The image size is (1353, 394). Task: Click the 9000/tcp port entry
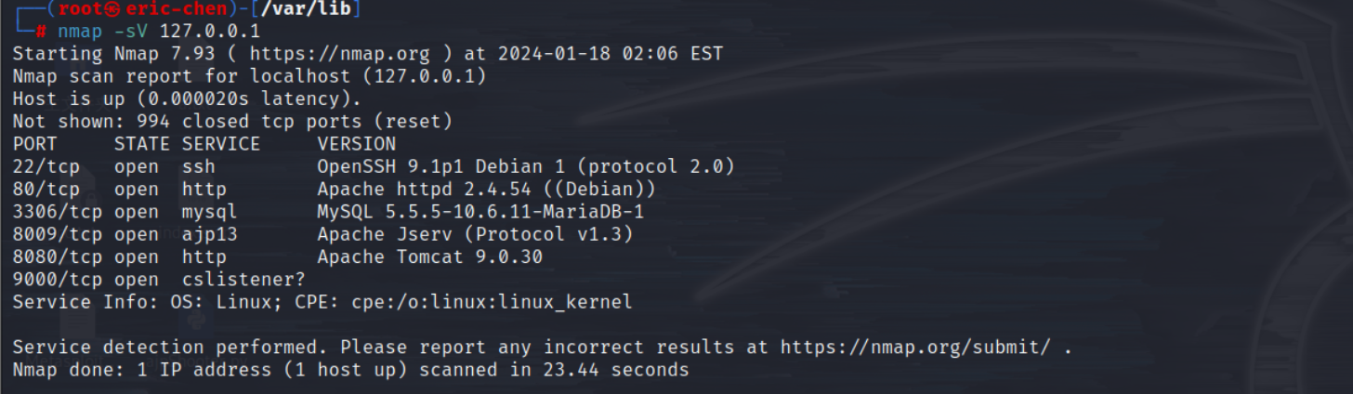[x=58, y=279]
